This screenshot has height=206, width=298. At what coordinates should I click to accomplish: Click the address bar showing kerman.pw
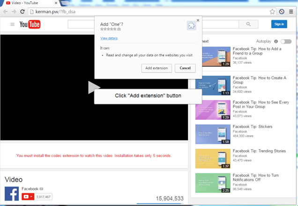pyautogui.click(x=141, y=11)
